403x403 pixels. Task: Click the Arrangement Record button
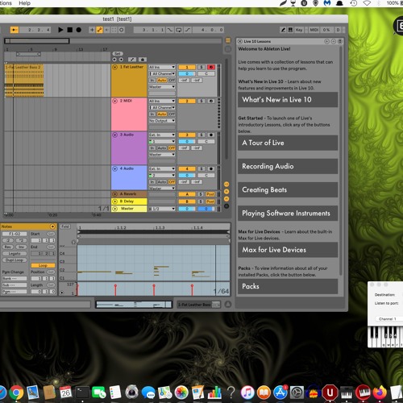79,30
